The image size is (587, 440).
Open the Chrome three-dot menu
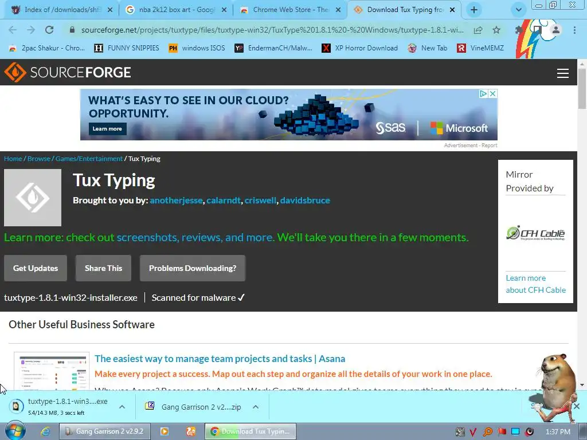574,30
